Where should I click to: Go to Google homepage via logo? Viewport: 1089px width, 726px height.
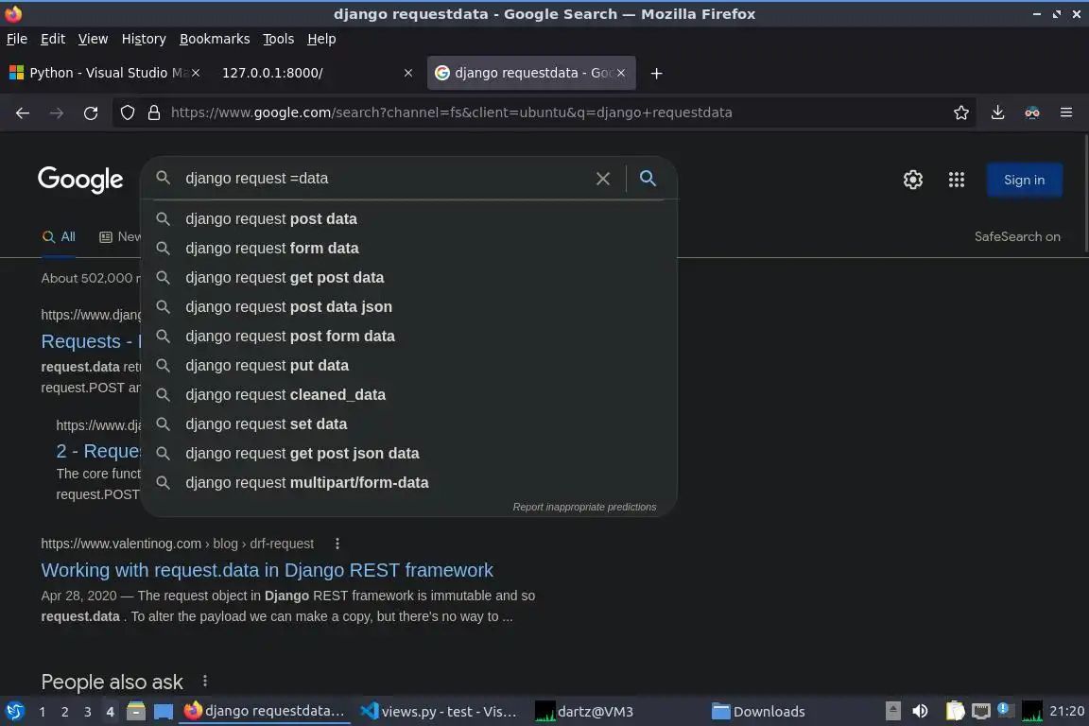(80, 180)
